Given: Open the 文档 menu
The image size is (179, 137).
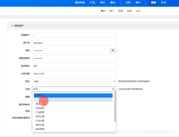Looking at the screenshot, I should [x=128, y=2].
